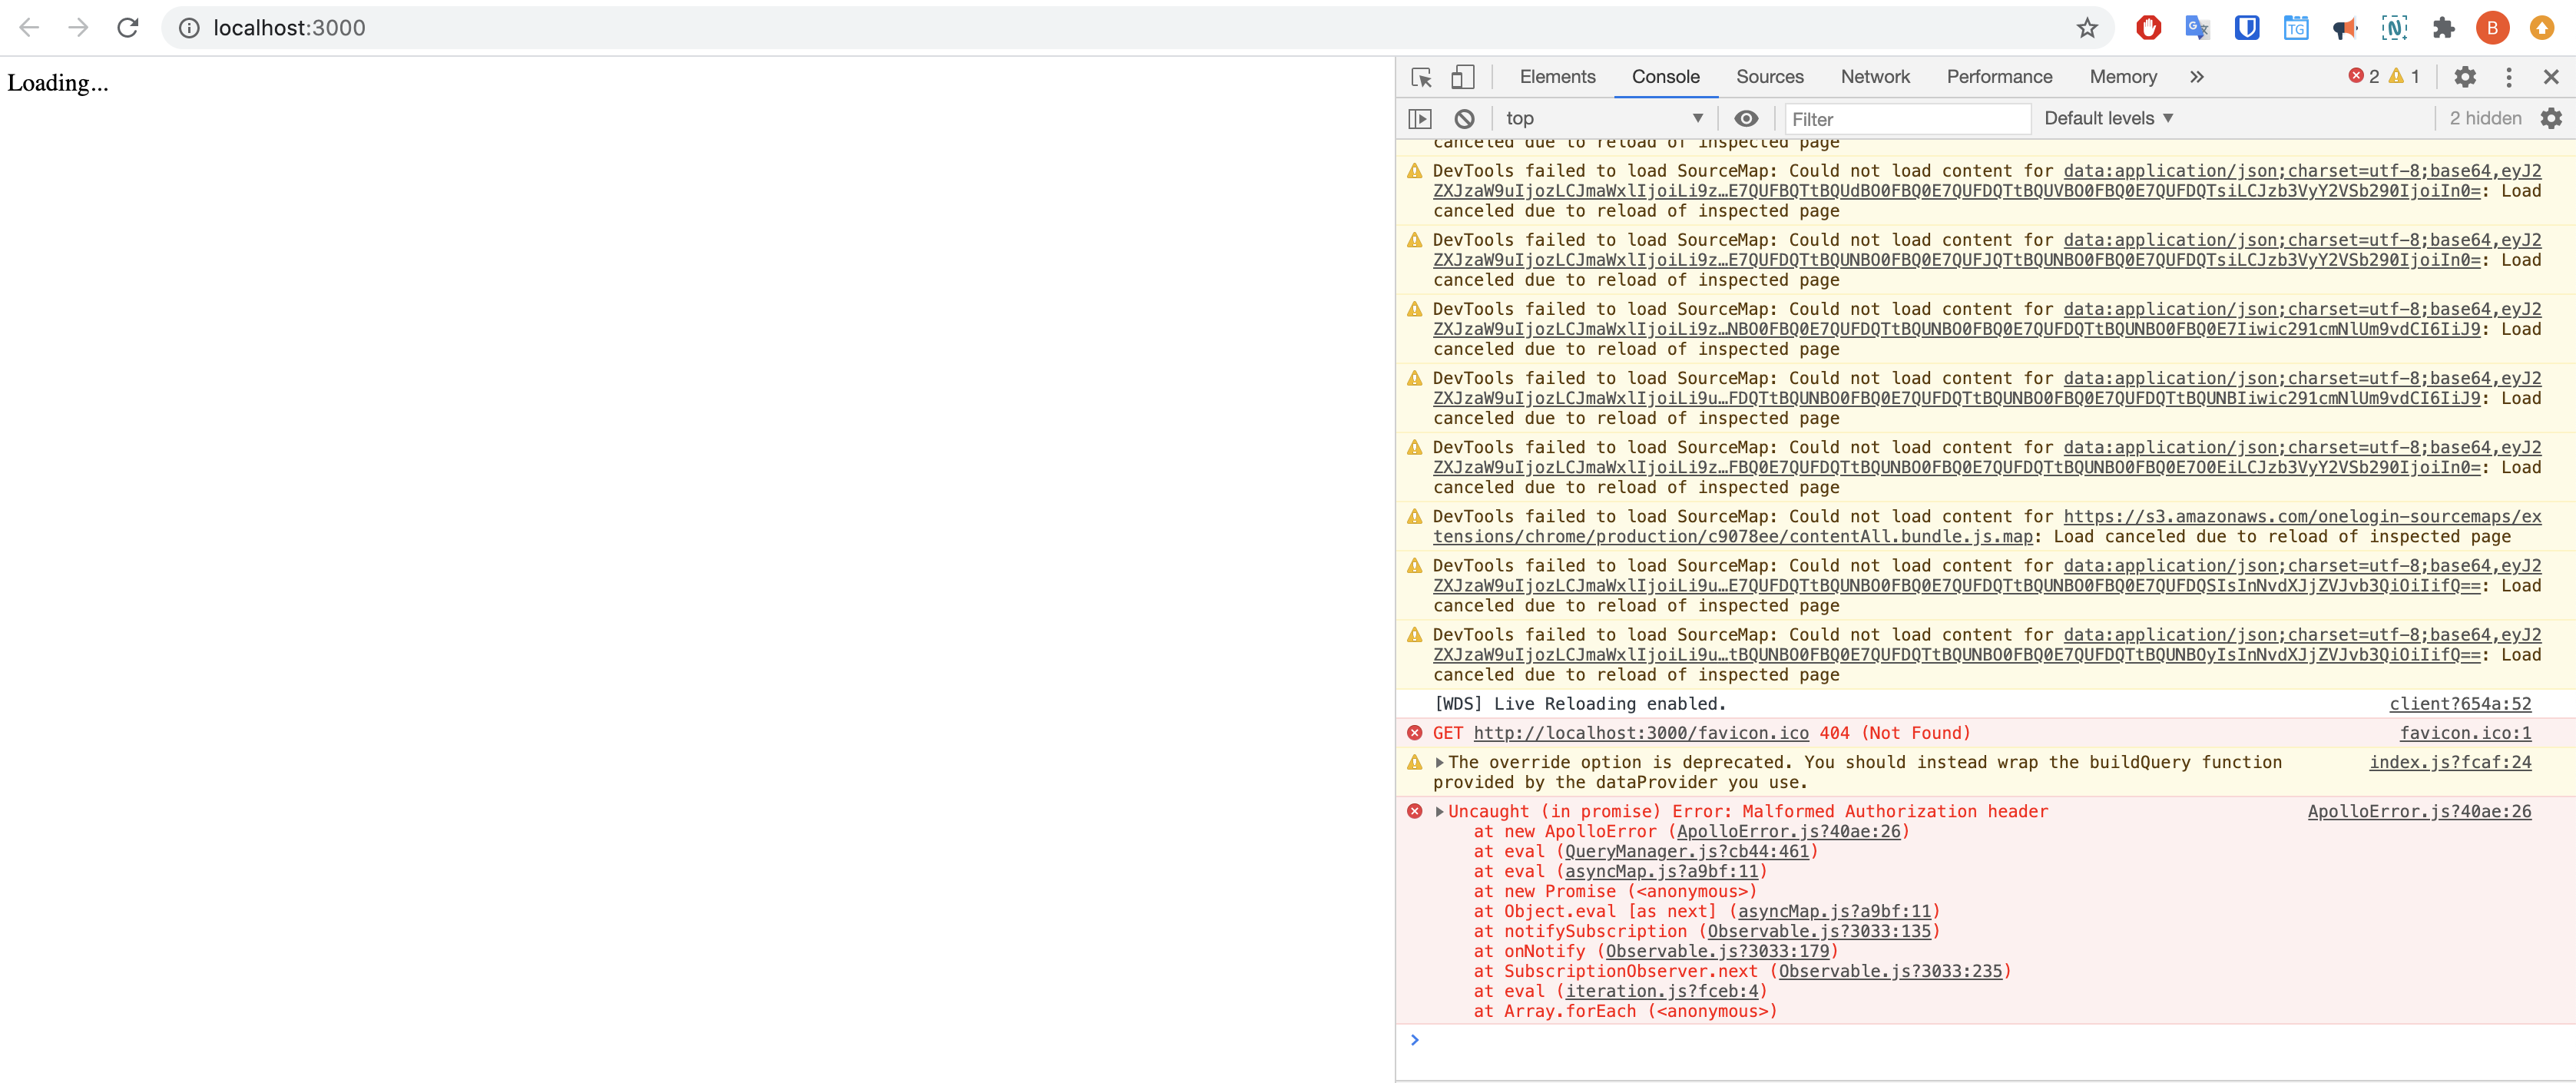Click the browser back button
The image size is (2576, 1083).
pos(30,27)
